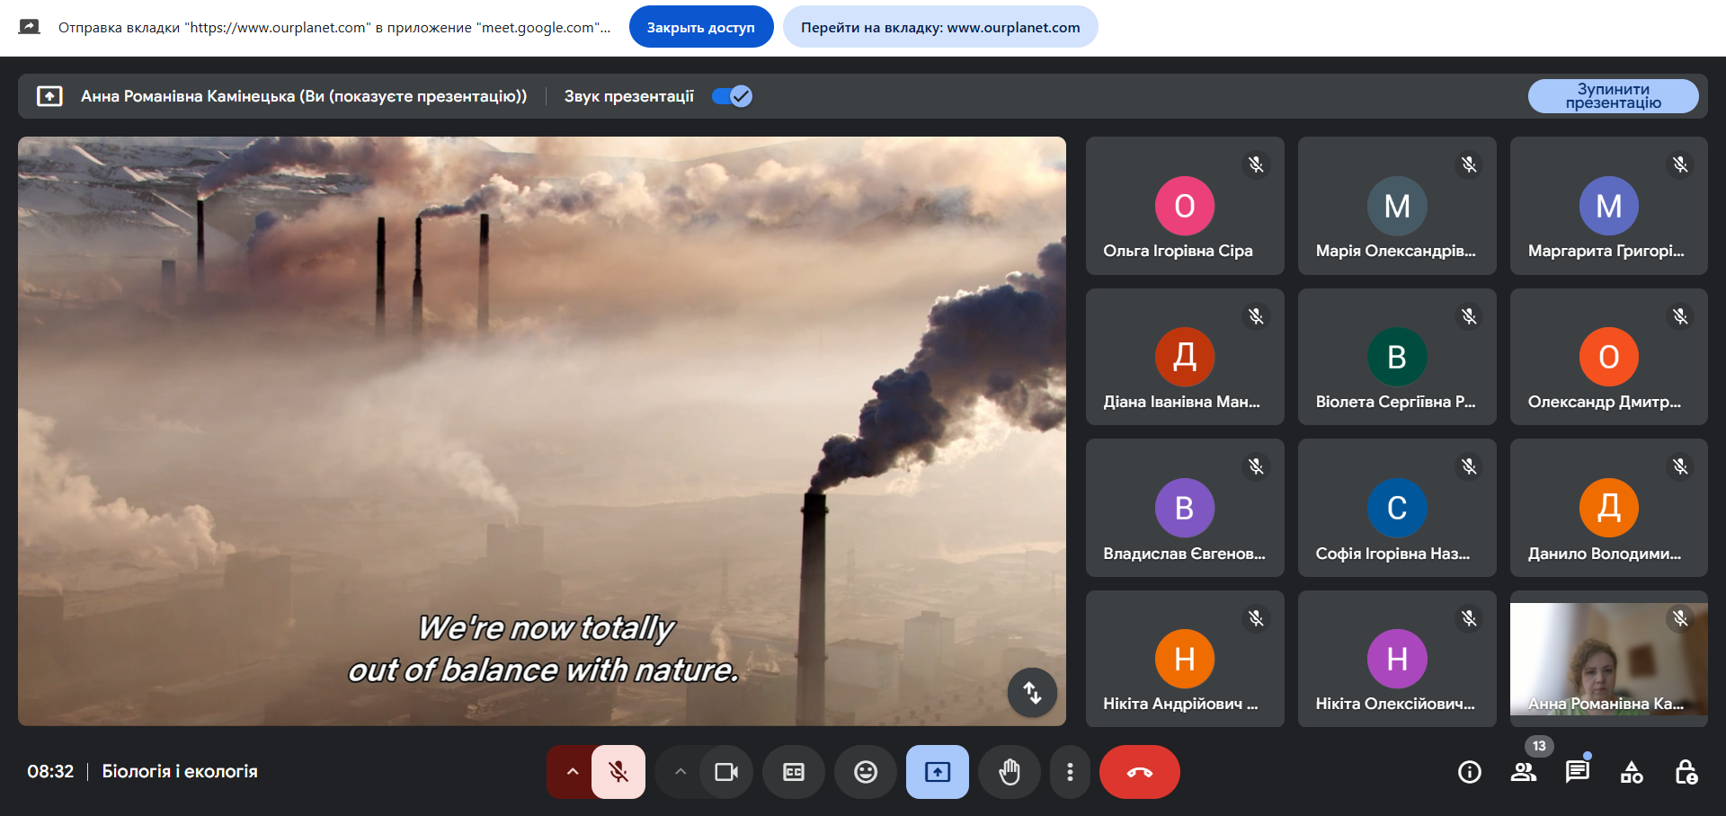Click the red leave call button

pos(1139,772)
